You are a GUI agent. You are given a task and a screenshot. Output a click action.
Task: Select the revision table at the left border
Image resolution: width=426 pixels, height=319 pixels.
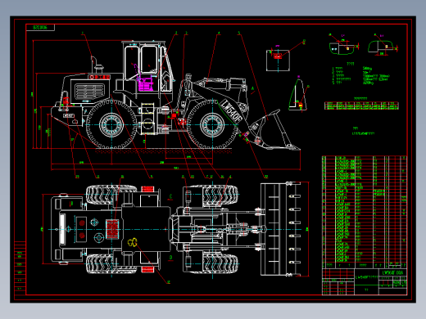coord(20,268)
